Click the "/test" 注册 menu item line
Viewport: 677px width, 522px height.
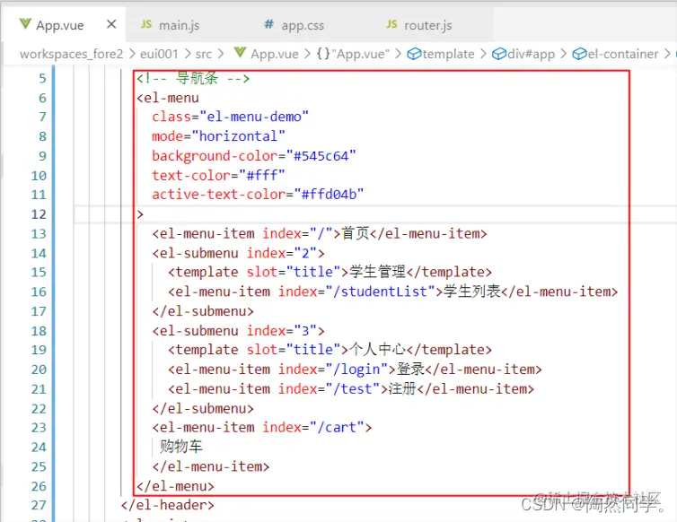click(x=351, y=389)
